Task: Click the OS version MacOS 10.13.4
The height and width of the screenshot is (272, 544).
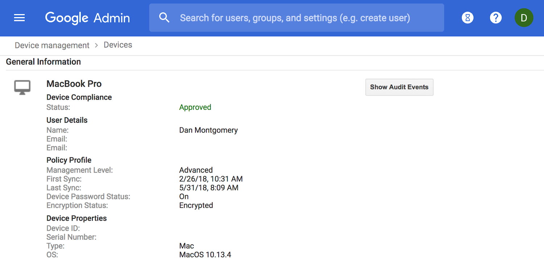Action: 205,254
